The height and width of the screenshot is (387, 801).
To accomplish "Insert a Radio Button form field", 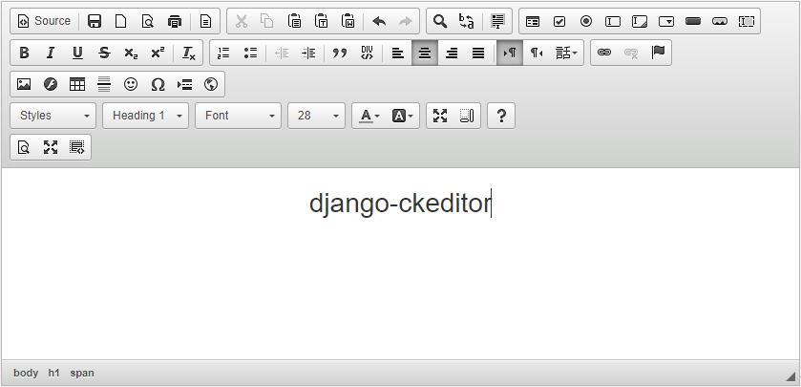I will [586, 21].
